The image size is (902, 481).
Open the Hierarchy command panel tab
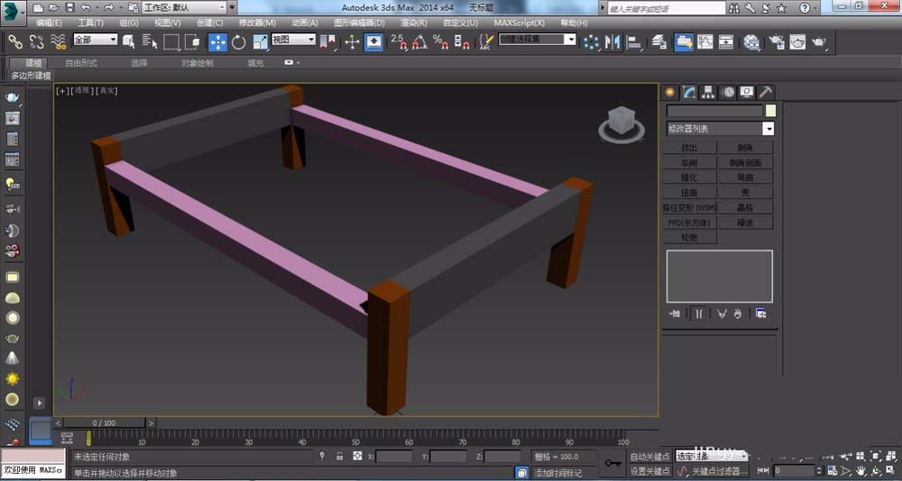pos(708,92)
